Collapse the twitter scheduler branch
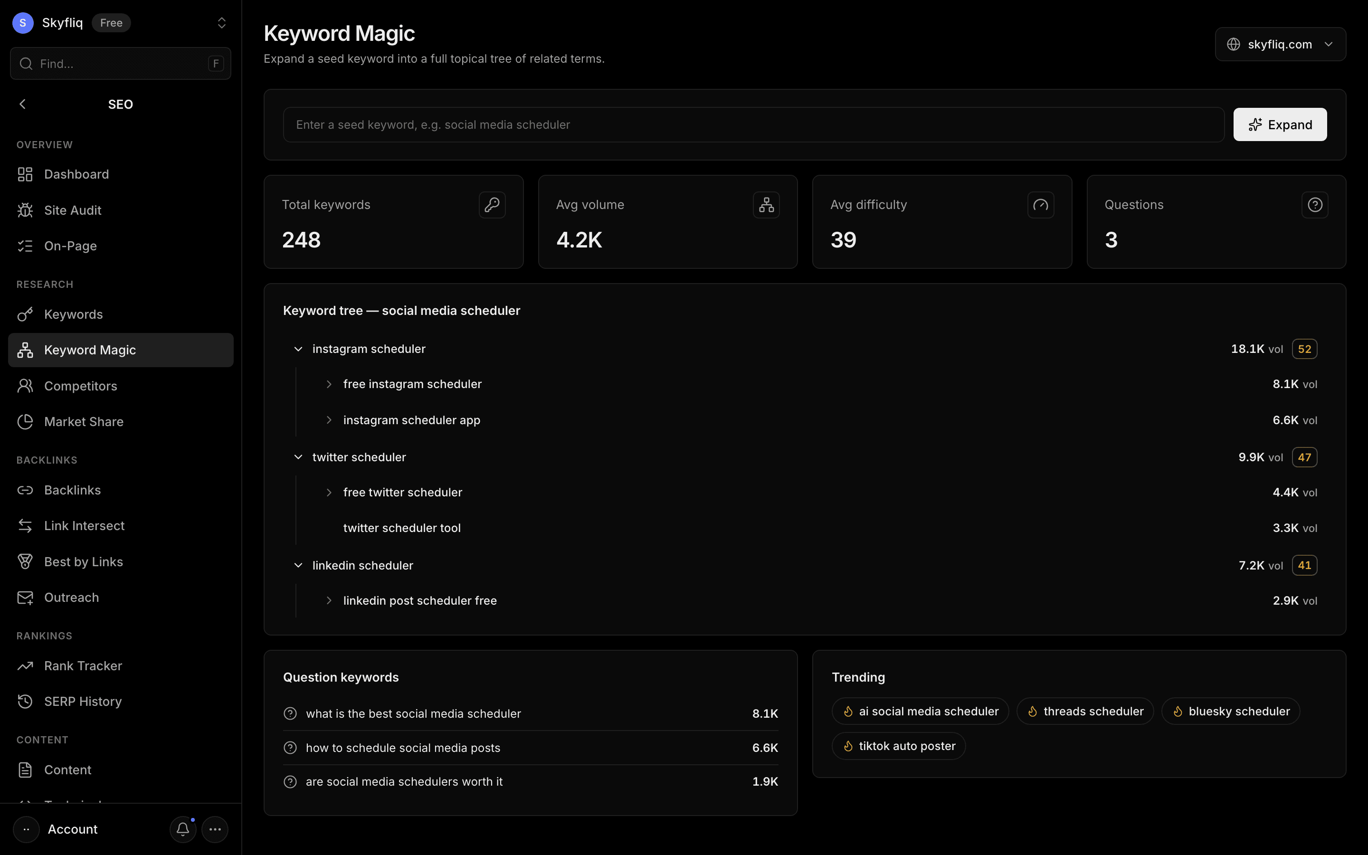The image size is (1368, 855). 298,457
